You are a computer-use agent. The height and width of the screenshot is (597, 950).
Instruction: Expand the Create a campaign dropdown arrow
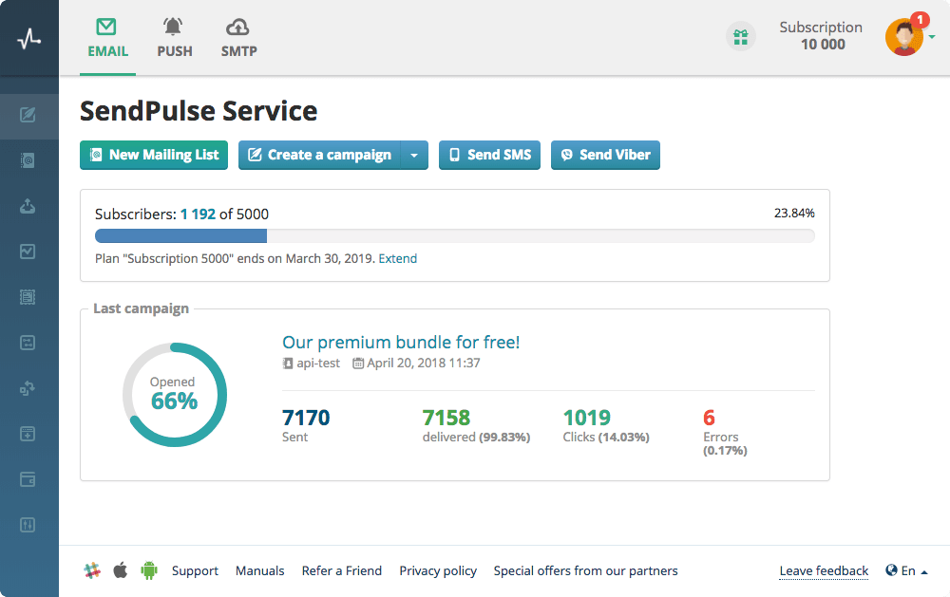(x=414, y=155)
